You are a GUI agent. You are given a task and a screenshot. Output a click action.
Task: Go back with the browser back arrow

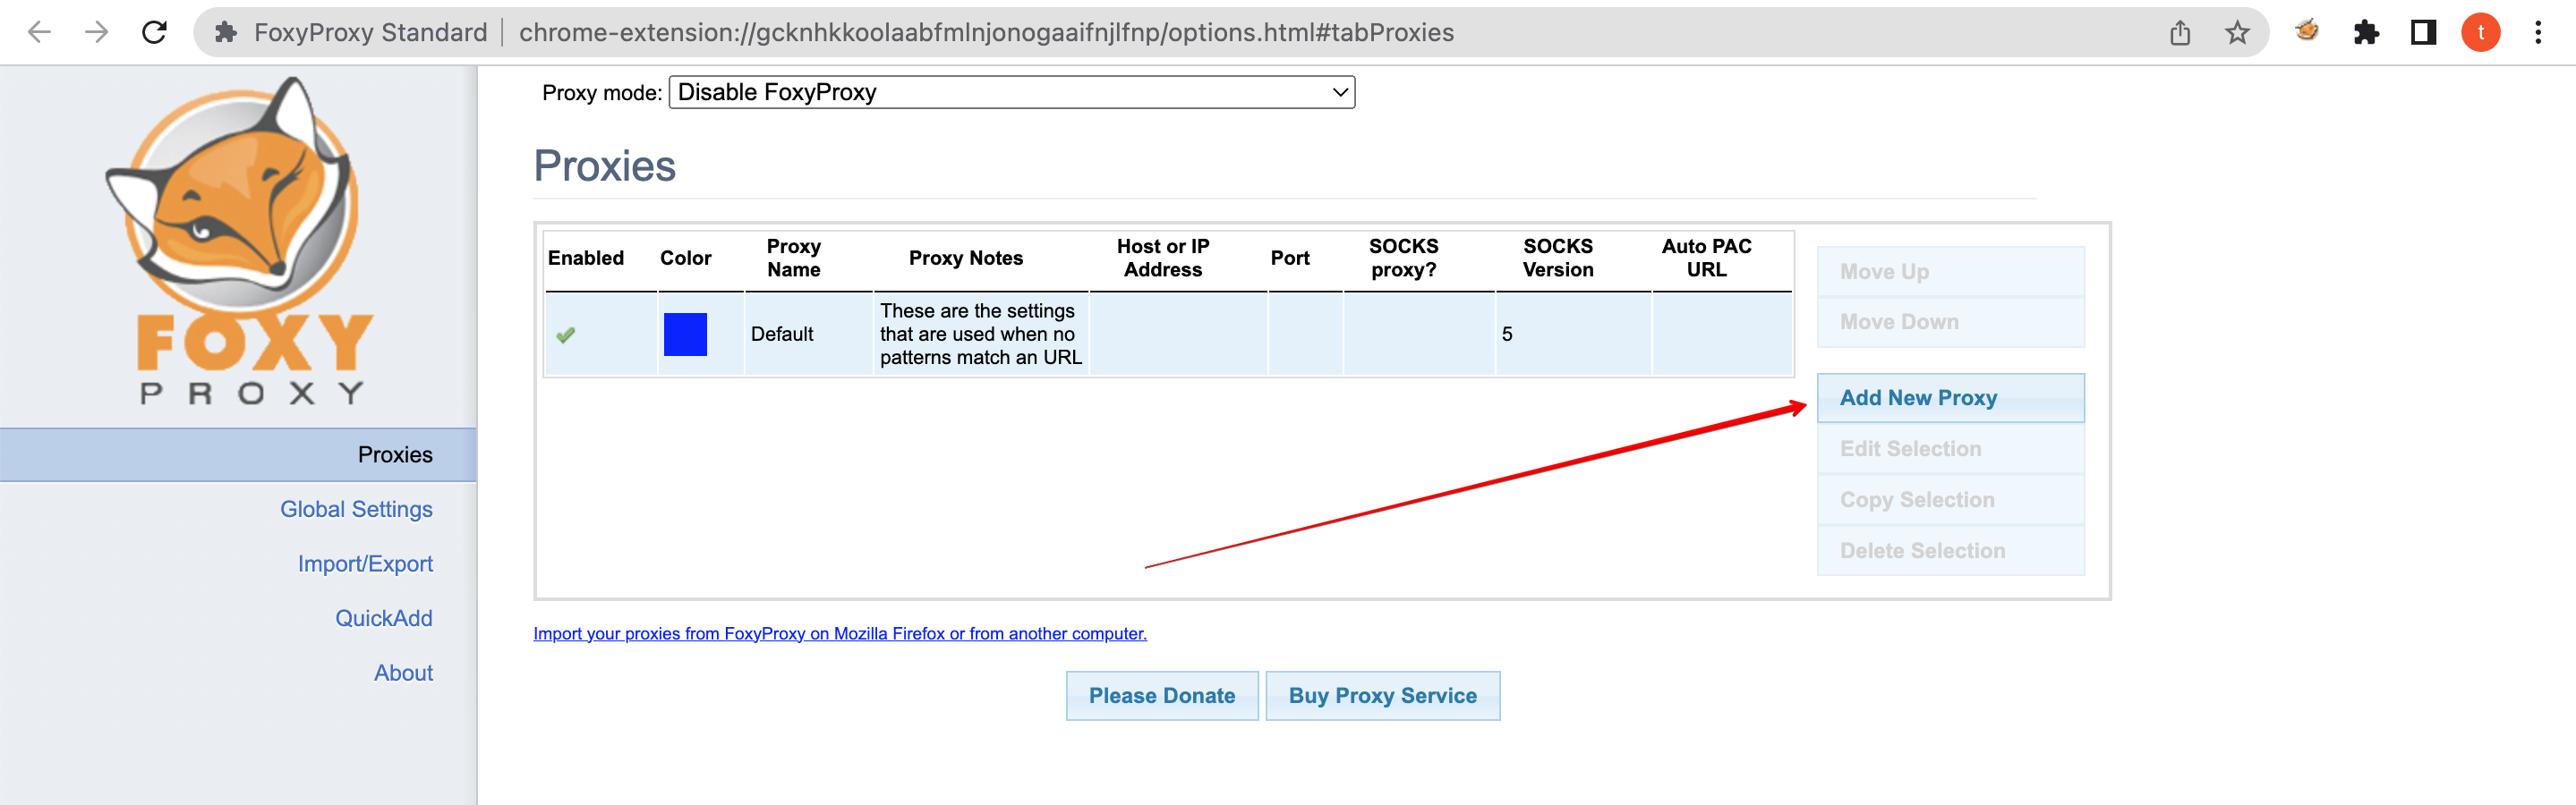coord(39,32)
